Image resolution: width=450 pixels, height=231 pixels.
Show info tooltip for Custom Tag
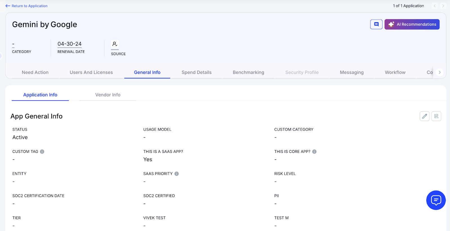coord(42,152)
